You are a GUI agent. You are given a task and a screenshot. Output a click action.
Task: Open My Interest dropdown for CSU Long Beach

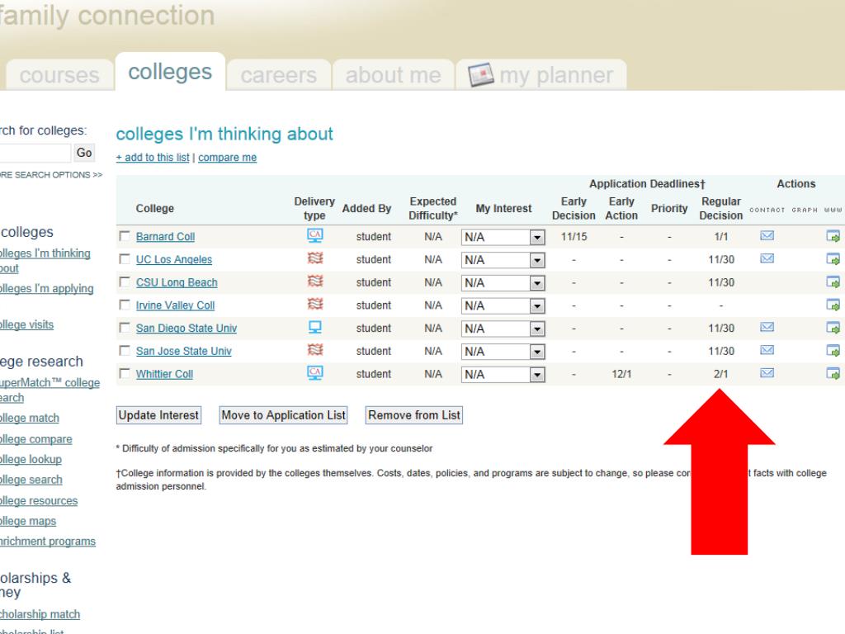click(503, 283)
